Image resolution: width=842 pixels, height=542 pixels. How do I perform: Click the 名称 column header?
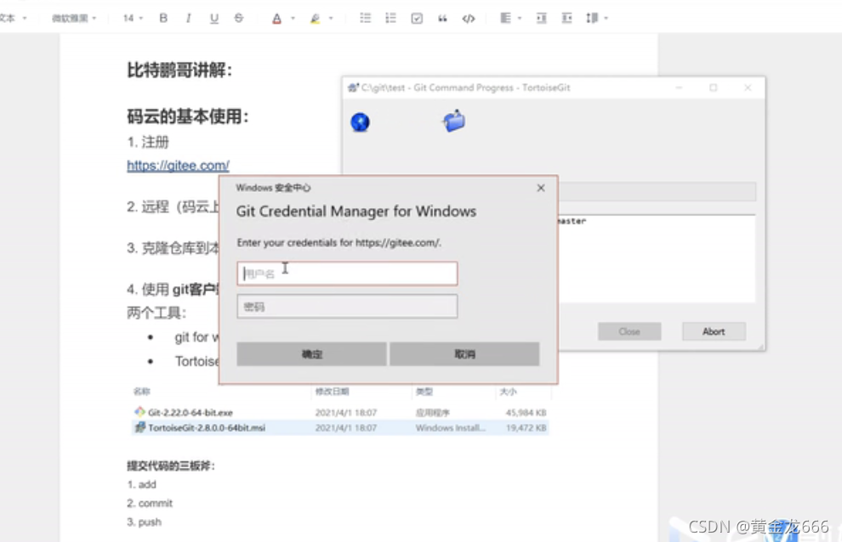pyautogui.click(x=142, y=392)
